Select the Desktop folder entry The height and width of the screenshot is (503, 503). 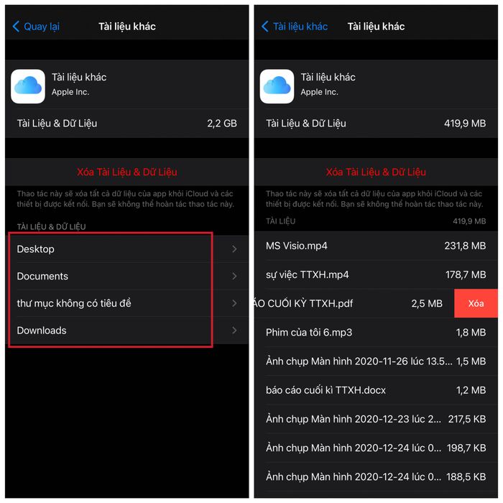[x=126, y=249]
